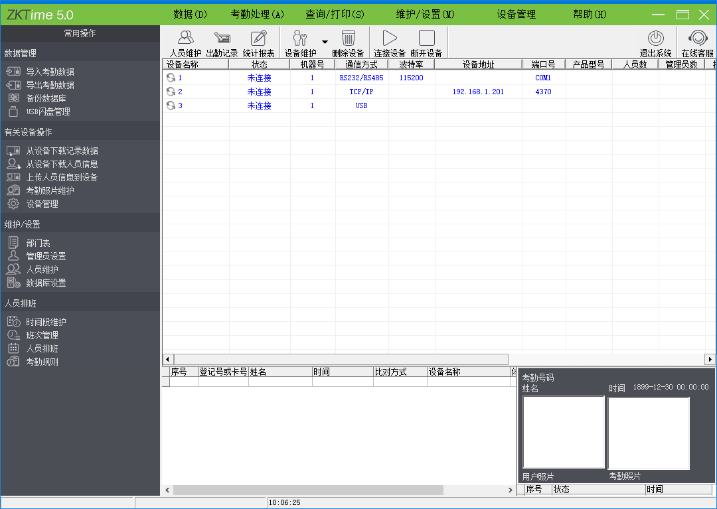The image size is (717, 509).
Task: Click the 考勤照片 picture box
Action: point(649,433)
